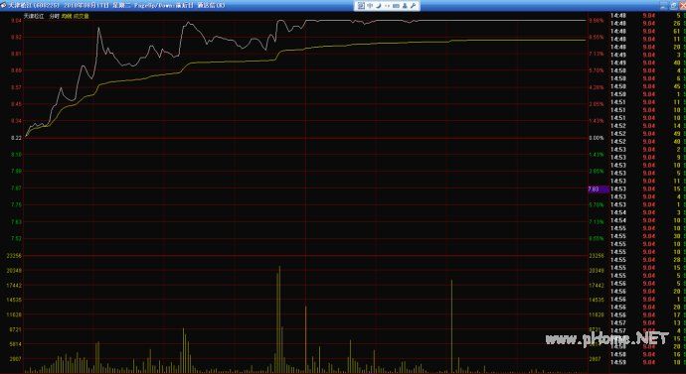Image resolution: width=686 pixels, height=374 pixels.
Task: Toggle the punctuation mode icon in IME bar
Action: tap(387, 6)
